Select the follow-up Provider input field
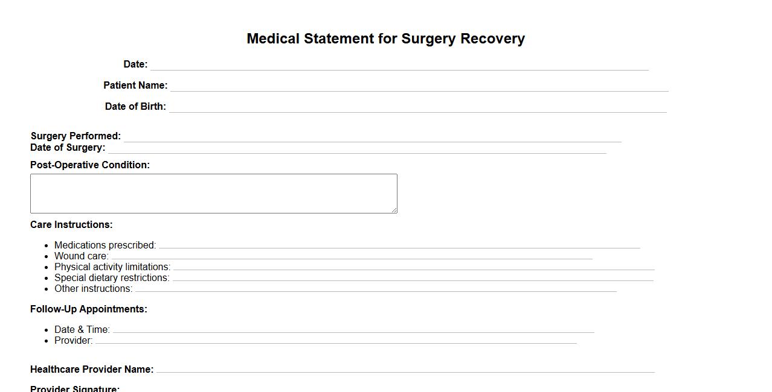This screenshot has width=772, height=392. (x=335, y=341)
